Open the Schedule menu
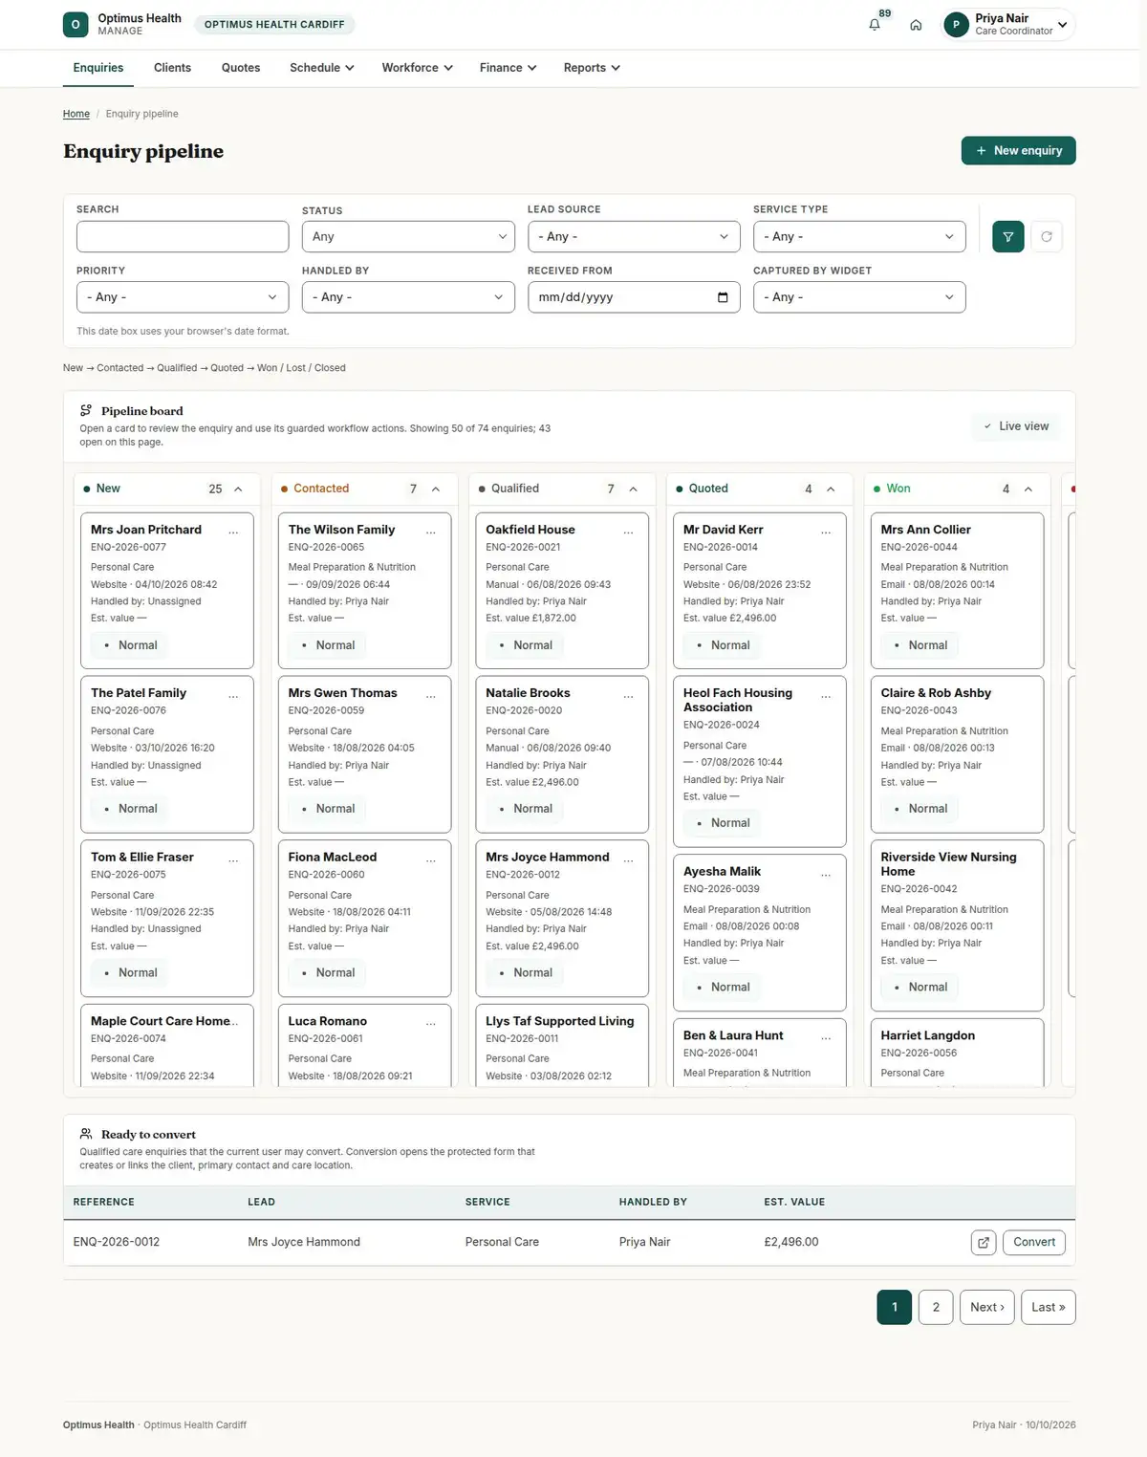The width and height of the screenshot is (1147, 1457). tap(322, 68)
